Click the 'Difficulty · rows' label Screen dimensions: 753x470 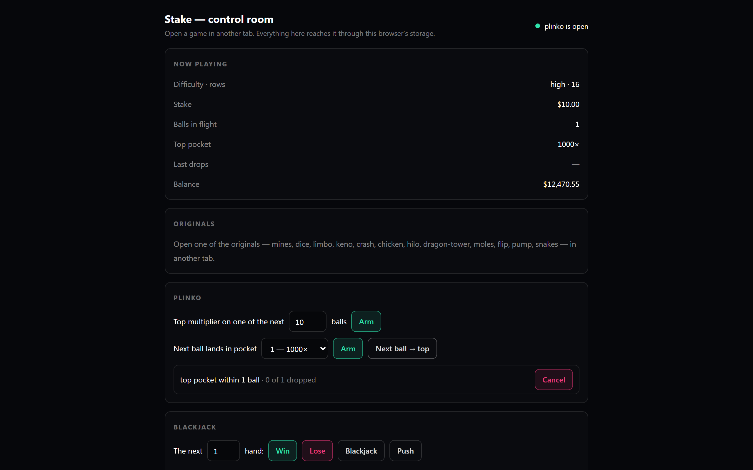pyautogui.click(x=199, y=84)
